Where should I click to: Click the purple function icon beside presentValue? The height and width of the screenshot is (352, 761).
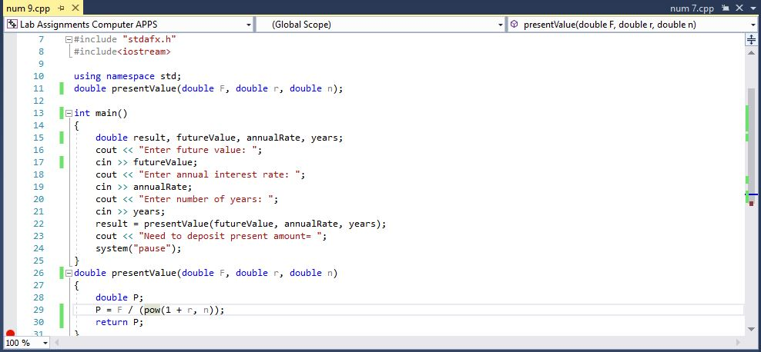tap(515, 24)
